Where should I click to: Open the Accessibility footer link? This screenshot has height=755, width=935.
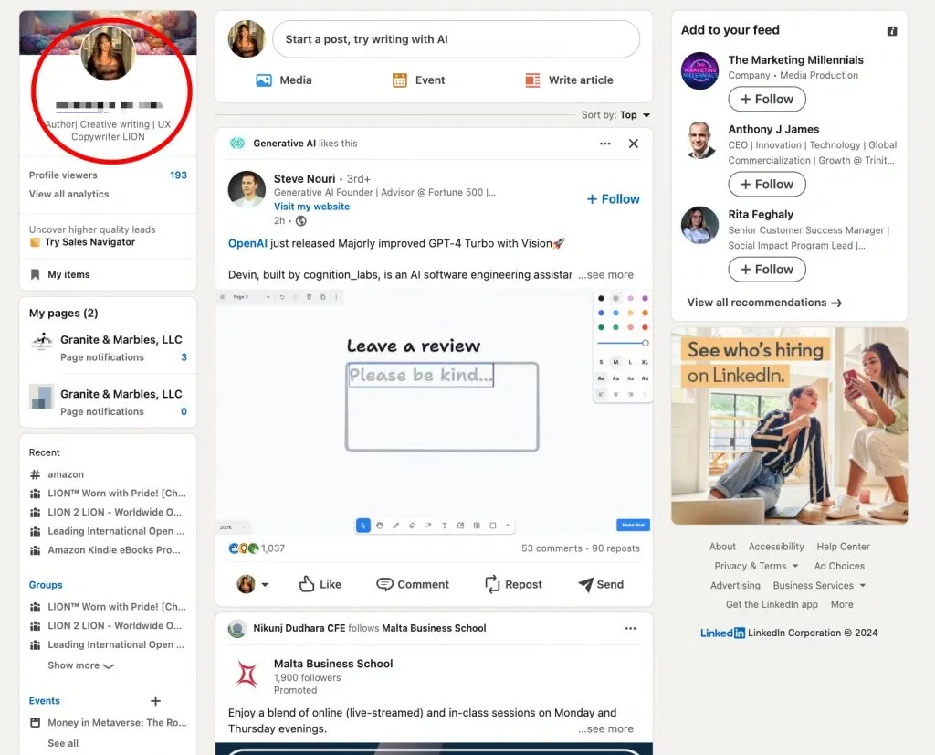tap(776, 546)
